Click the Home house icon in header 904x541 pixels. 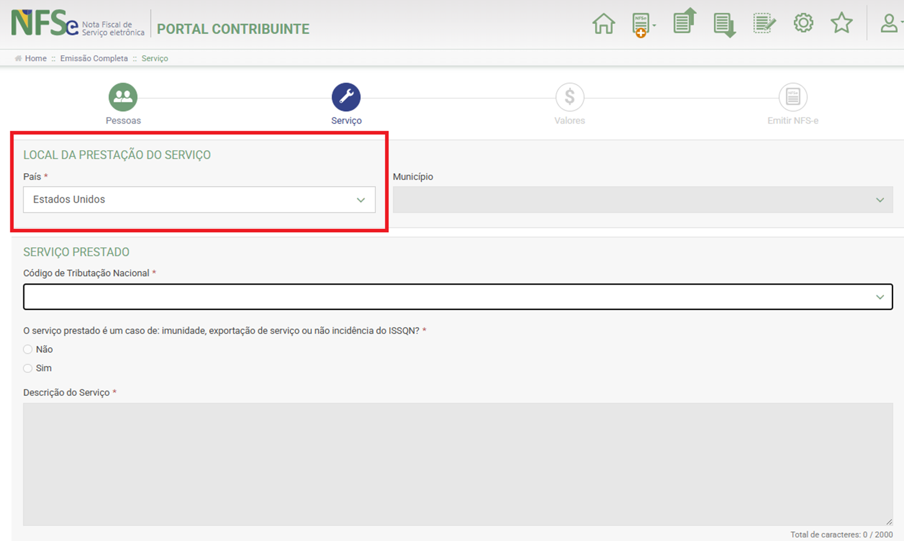(x=603, y=23)
